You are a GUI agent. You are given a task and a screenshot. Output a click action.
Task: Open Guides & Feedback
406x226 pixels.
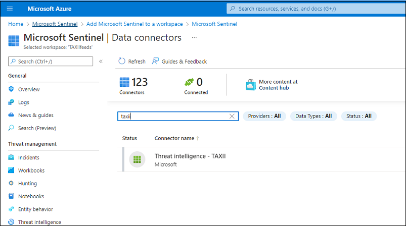pos(184,62)
